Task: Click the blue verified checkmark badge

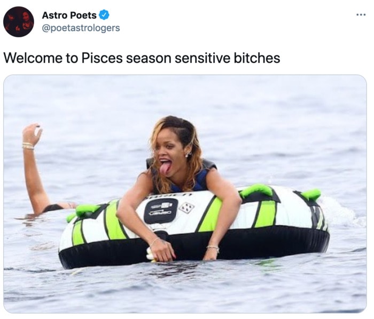Action: (x=104, y=15)
